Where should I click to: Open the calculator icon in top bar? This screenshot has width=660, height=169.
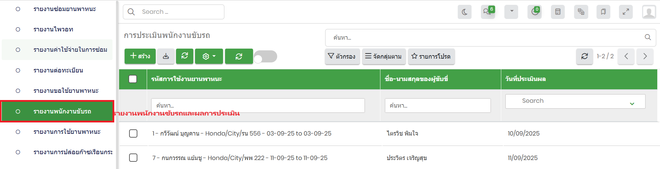tap(557, 12)
